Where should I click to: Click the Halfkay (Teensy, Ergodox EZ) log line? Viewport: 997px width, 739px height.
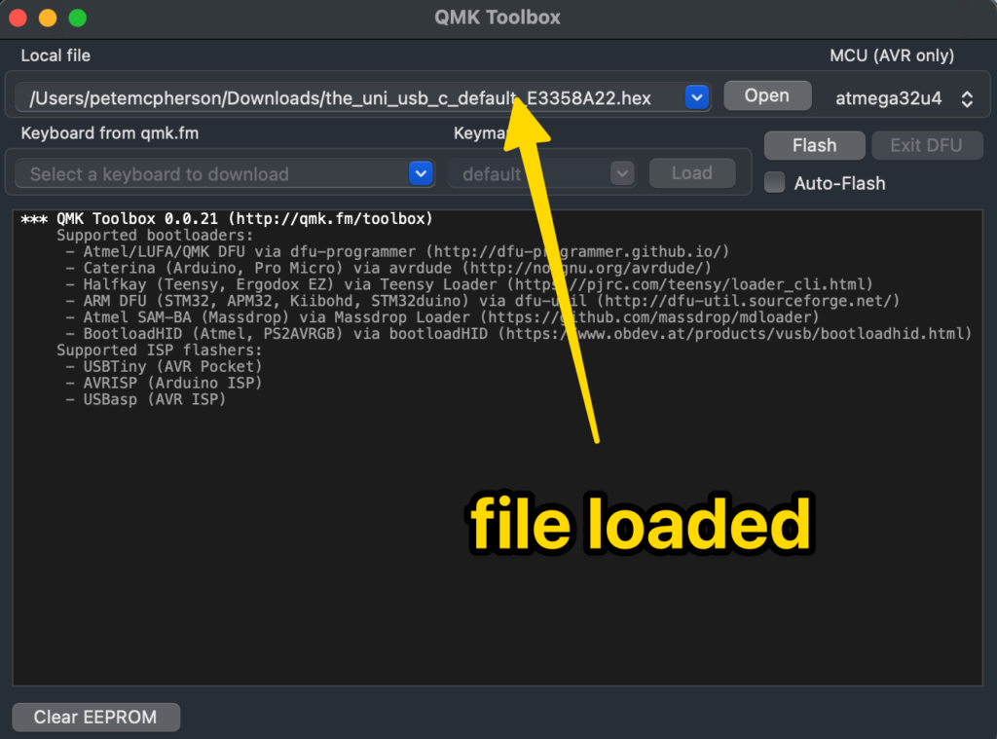click(x=469, y=284)
